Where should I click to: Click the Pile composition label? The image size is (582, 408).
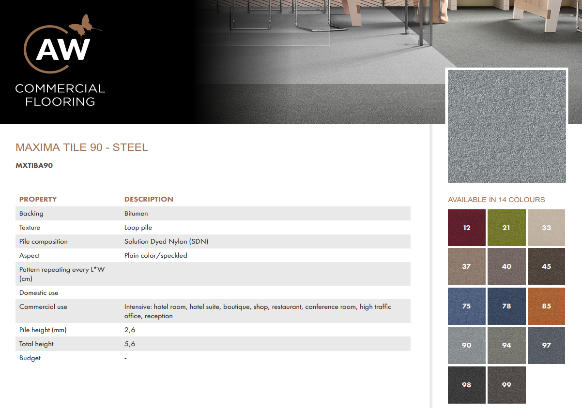[44, 241]
